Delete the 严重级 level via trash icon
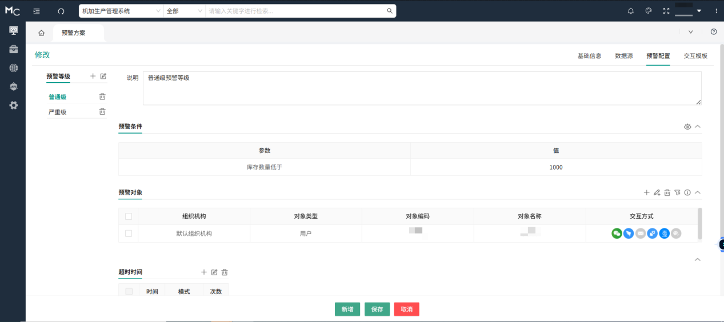 tap(102, 111)
